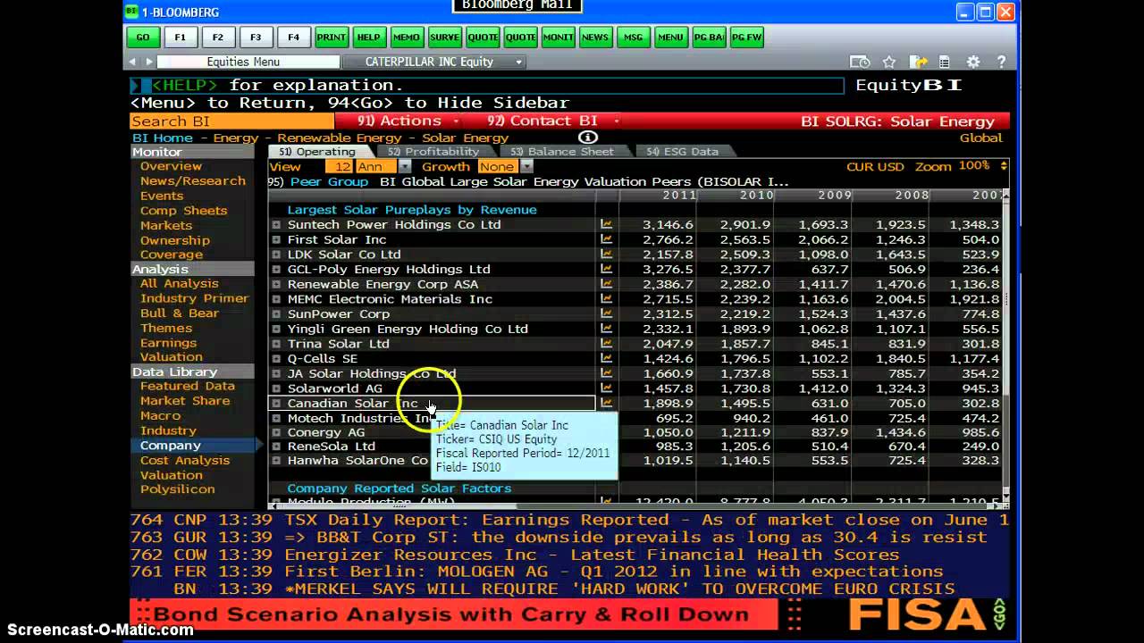Click the PG FW page forward key

(x=746, y=38)
